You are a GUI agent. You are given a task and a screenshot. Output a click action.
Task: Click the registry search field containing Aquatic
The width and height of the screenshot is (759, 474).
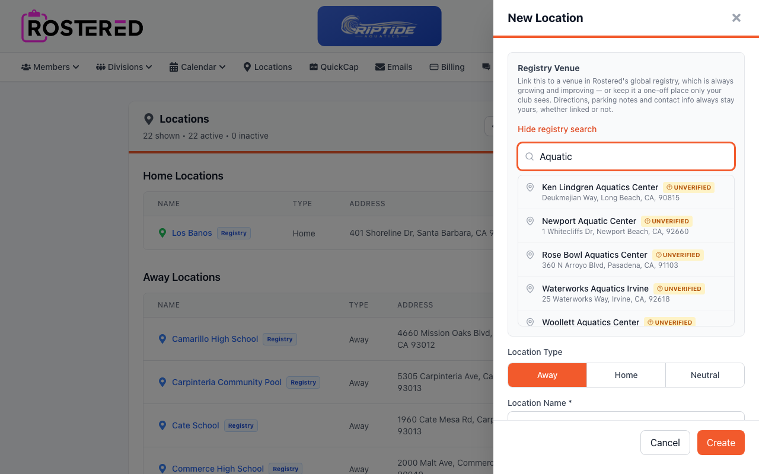click(626, 156)
